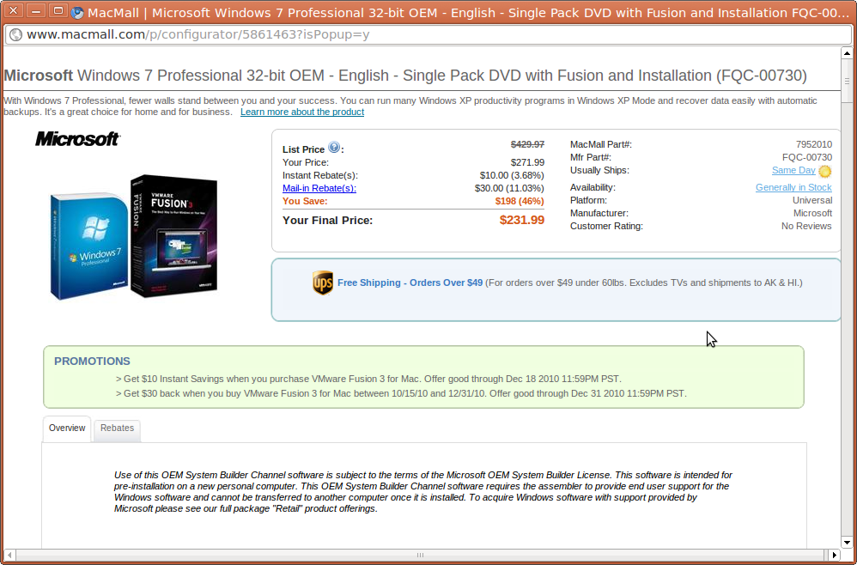Open the Overview tab
The width and height of the screenshot is (857, 565).
click(x=67, y=428)
